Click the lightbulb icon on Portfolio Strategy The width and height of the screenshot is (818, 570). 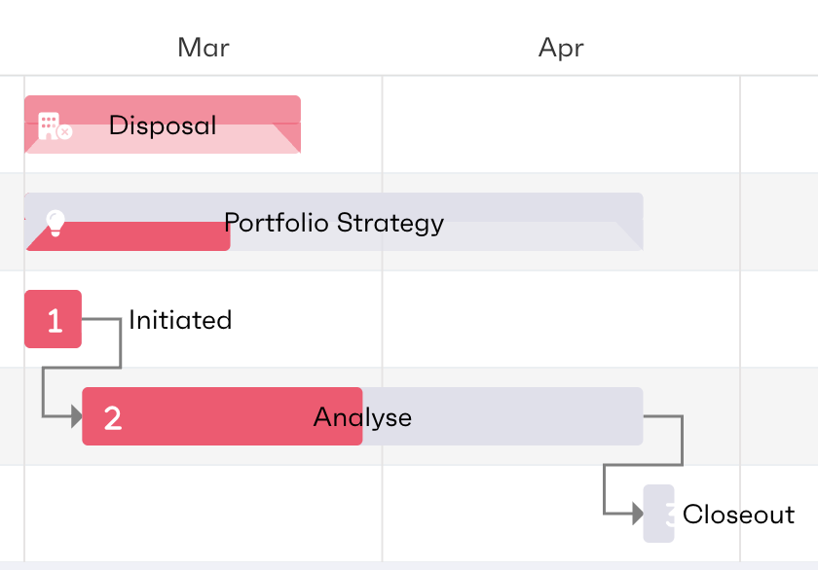[56, 223]
